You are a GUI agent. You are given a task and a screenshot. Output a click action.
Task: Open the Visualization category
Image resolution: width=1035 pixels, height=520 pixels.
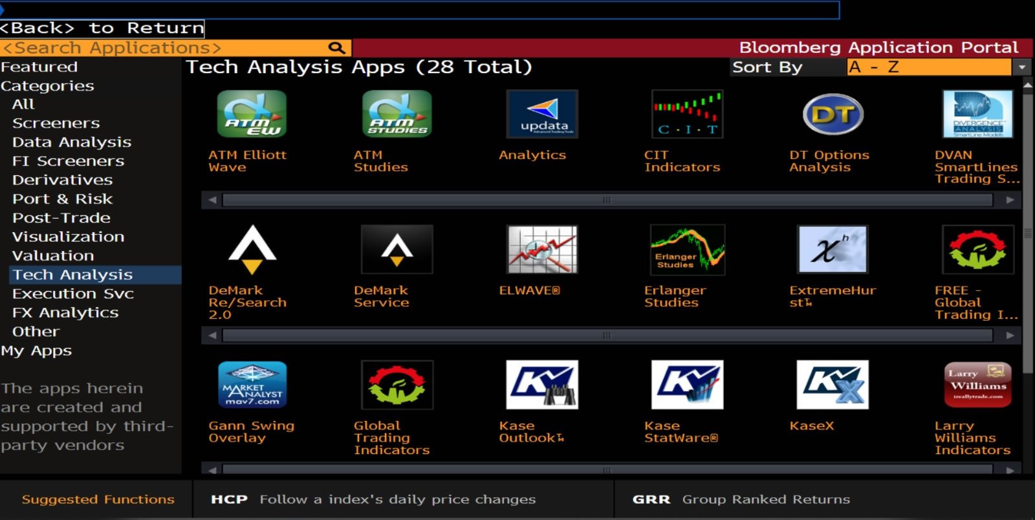point(69,237)
